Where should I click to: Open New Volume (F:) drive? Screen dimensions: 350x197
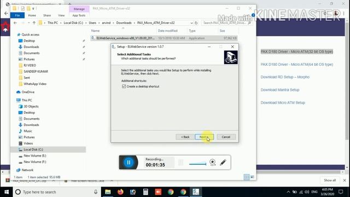pyautogui.click(x=35, y=162)
